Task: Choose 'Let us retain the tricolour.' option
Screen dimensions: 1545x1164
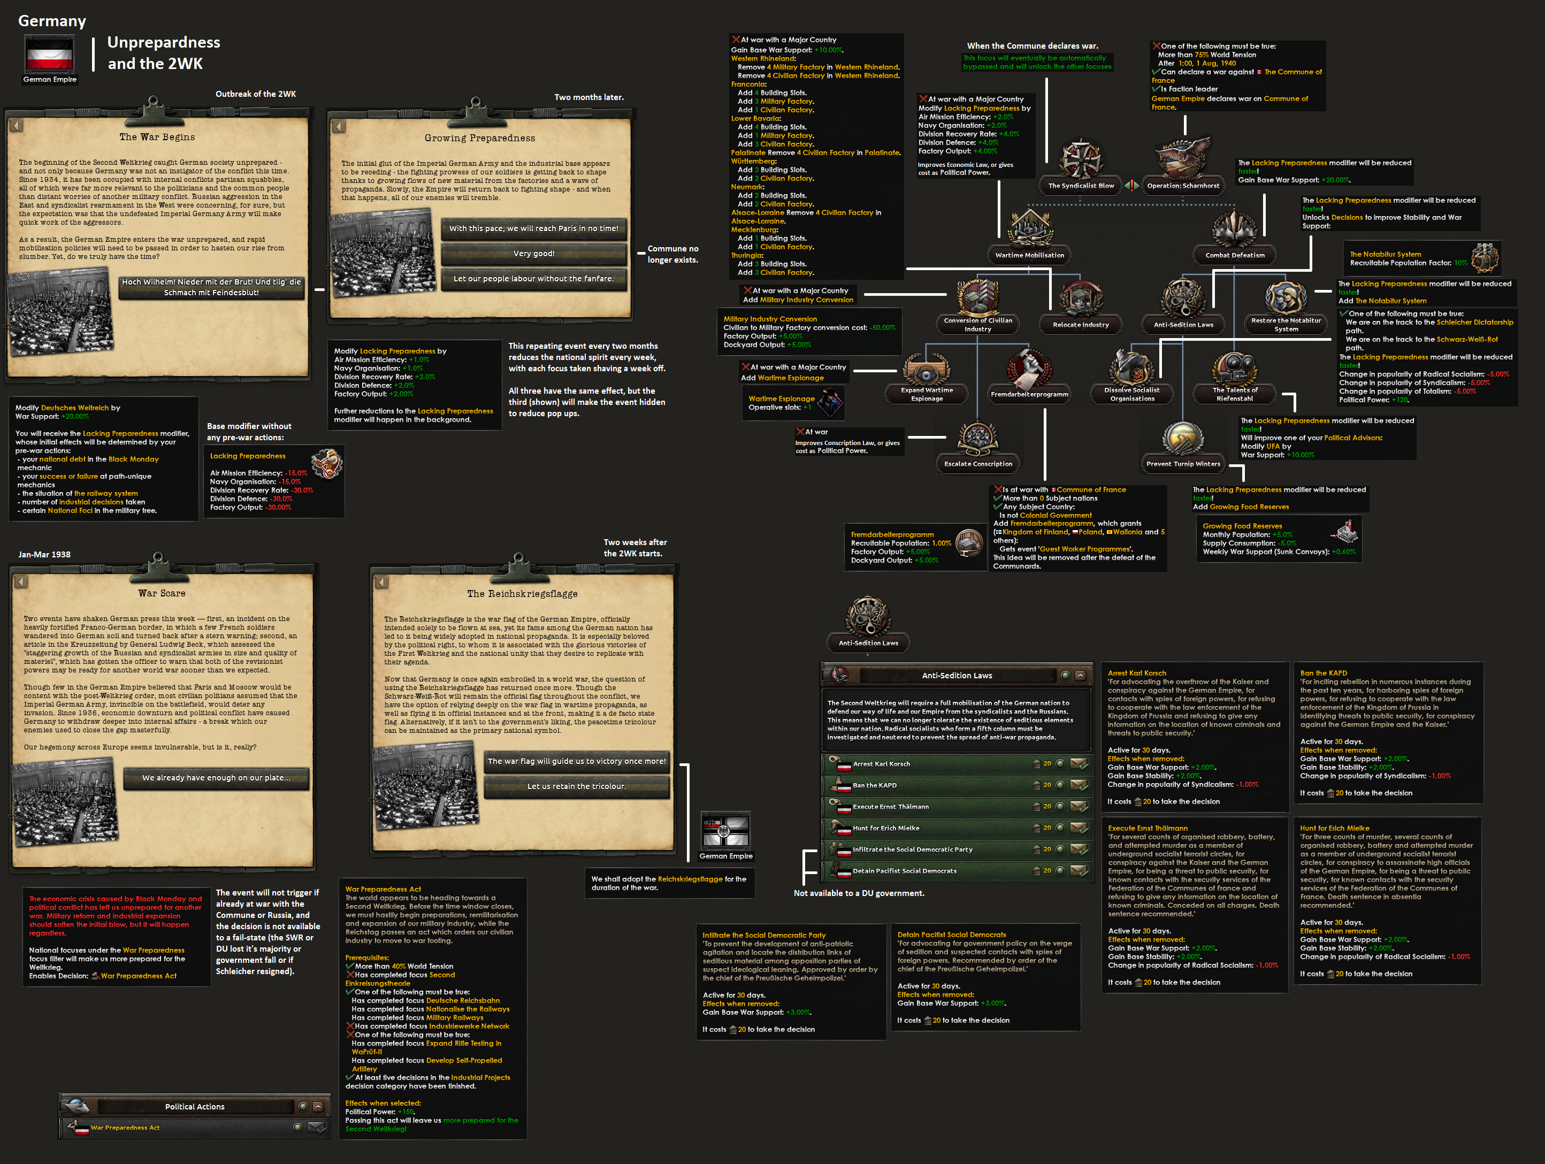Action: (576, 786)
